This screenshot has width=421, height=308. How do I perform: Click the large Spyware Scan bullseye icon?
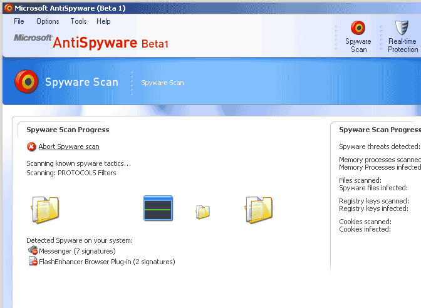click(x=26, y=82)
